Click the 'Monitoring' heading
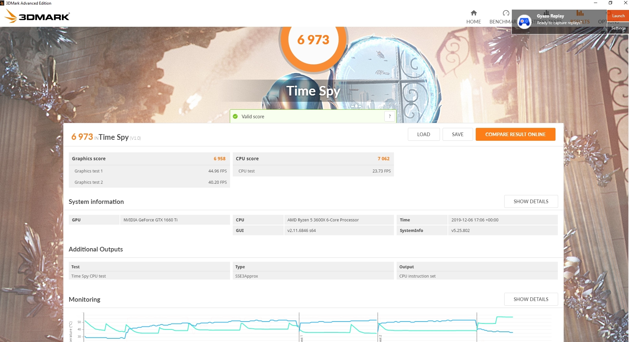The width and height of the screenshot is (629, 342). pos(84,299)
